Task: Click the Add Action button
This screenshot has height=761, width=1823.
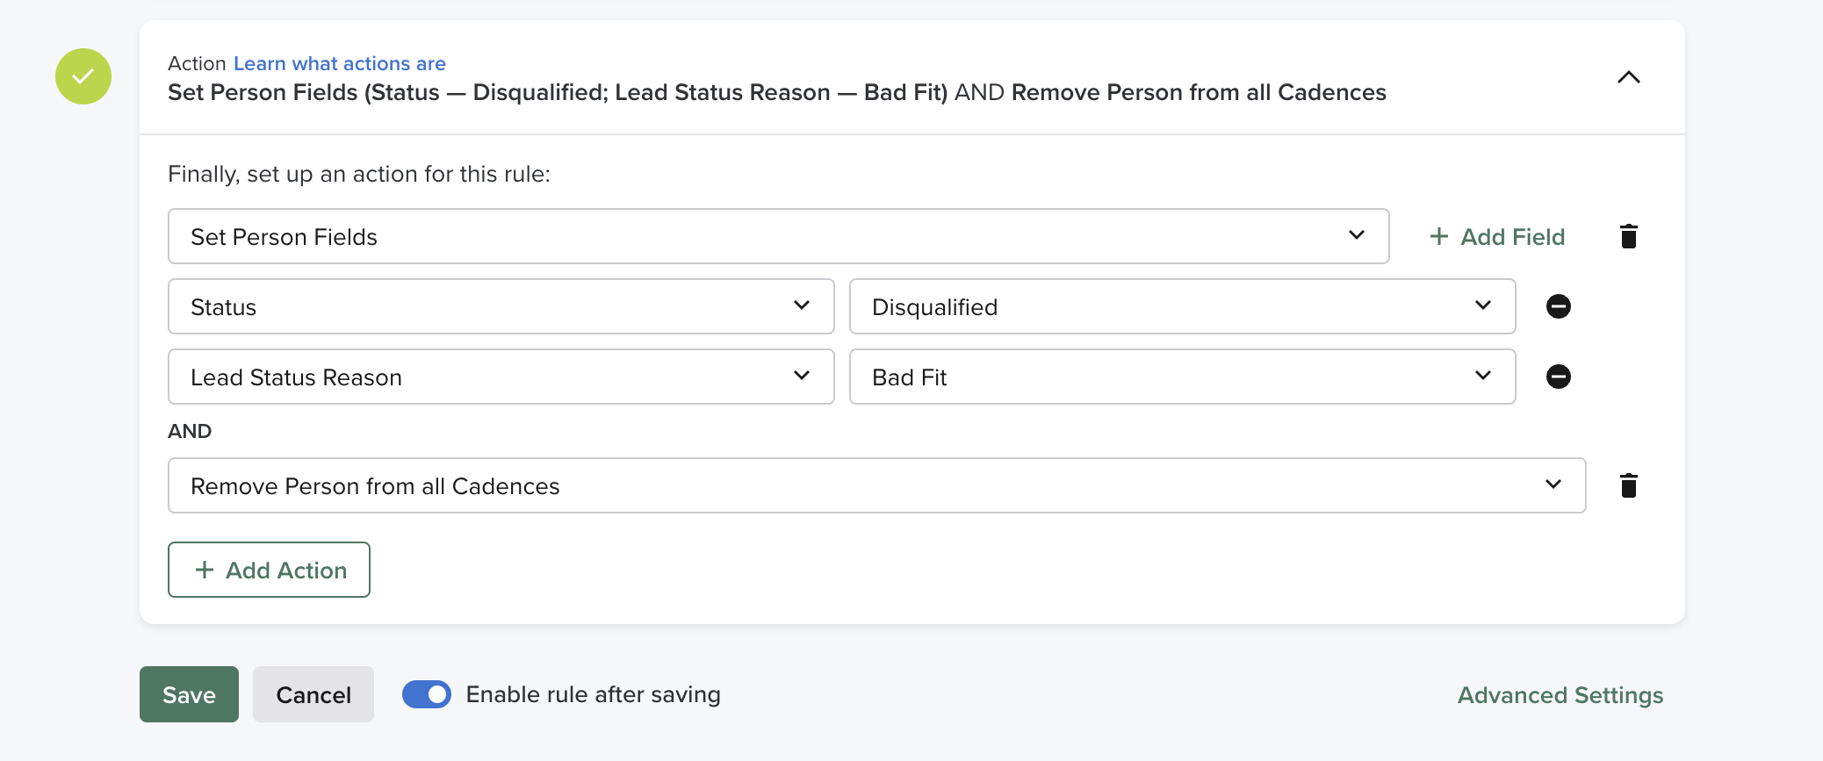Action: [269, 570]
